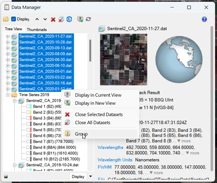Image resolution: width=217 pixels, height=183 pixels.
Task: Expand Sentinel2_CA_2020-11-27.dat tree node
Action: click(x=8, y=37)
